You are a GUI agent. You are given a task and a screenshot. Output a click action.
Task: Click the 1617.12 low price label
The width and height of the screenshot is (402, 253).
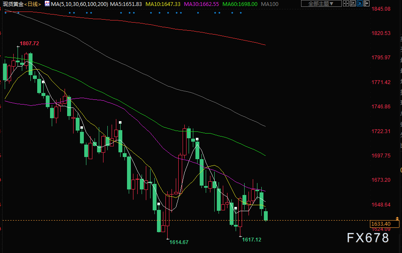(251, 240)
